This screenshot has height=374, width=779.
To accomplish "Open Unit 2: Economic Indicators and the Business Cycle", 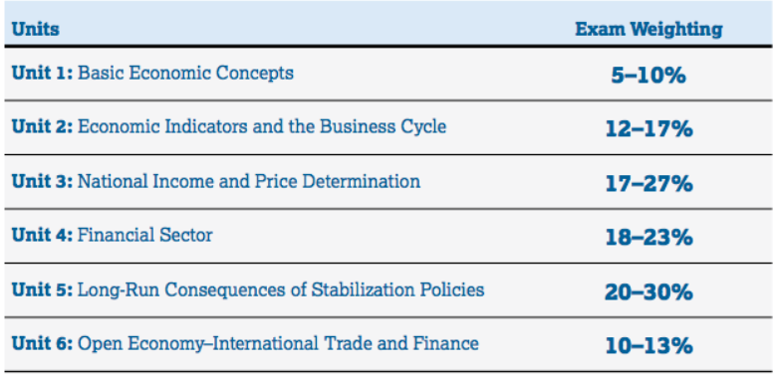I will 229,126.
